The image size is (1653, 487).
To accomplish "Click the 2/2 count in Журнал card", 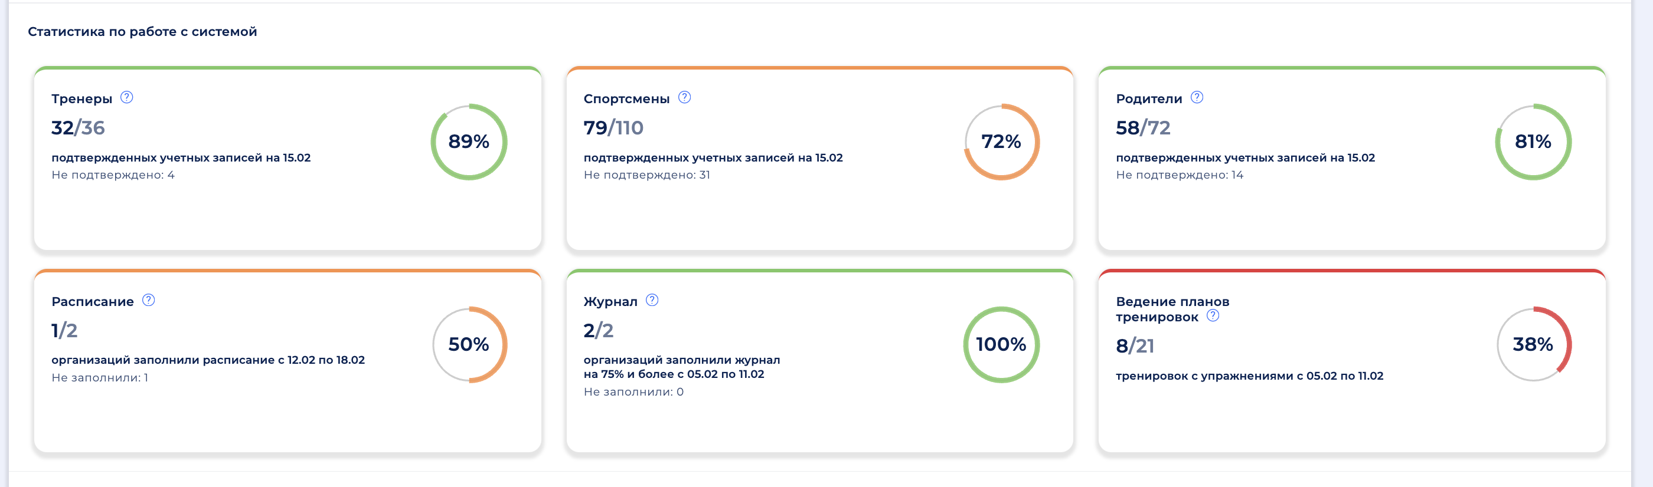I will coord(598,330).
